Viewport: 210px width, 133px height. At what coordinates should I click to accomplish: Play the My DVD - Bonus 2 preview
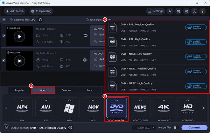click(19, 61)
